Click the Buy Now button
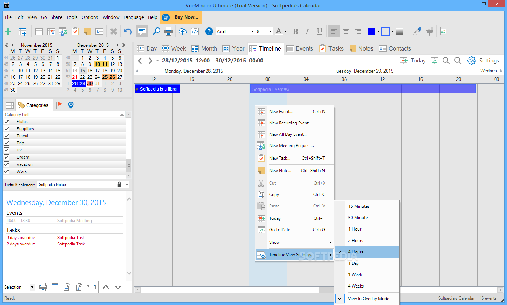This screenshot has height=305, width=507. (181, 17)
